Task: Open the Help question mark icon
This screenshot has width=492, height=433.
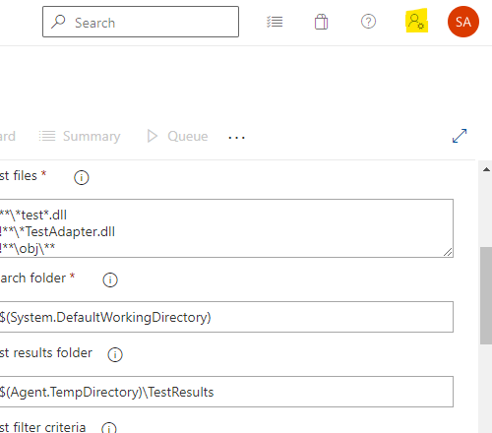Action: click(x=368, y=22)
